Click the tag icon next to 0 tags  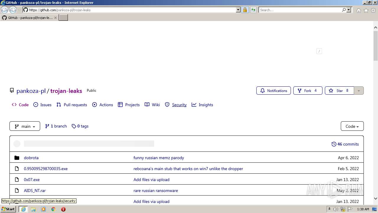coord(74,126)
